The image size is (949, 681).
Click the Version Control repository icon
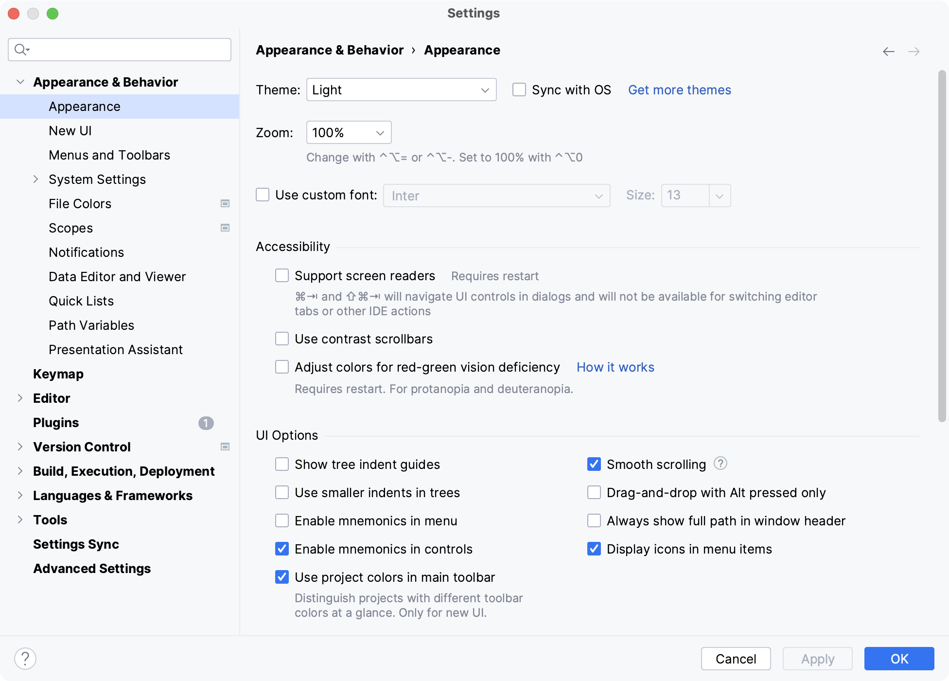(x=228, y=446)
